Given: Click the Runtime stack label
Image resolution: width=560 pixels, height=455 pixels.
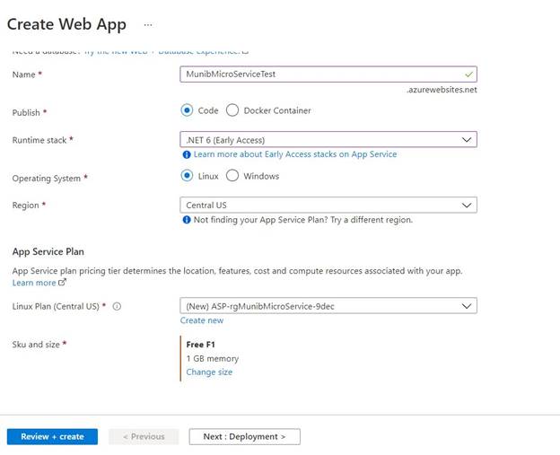Looking at the screenshot, I should (39, 140).
